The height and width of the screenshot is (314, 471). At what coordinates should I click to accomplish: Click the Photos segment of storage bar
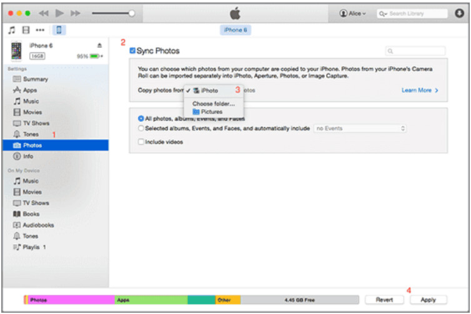[x=71, y=300]
